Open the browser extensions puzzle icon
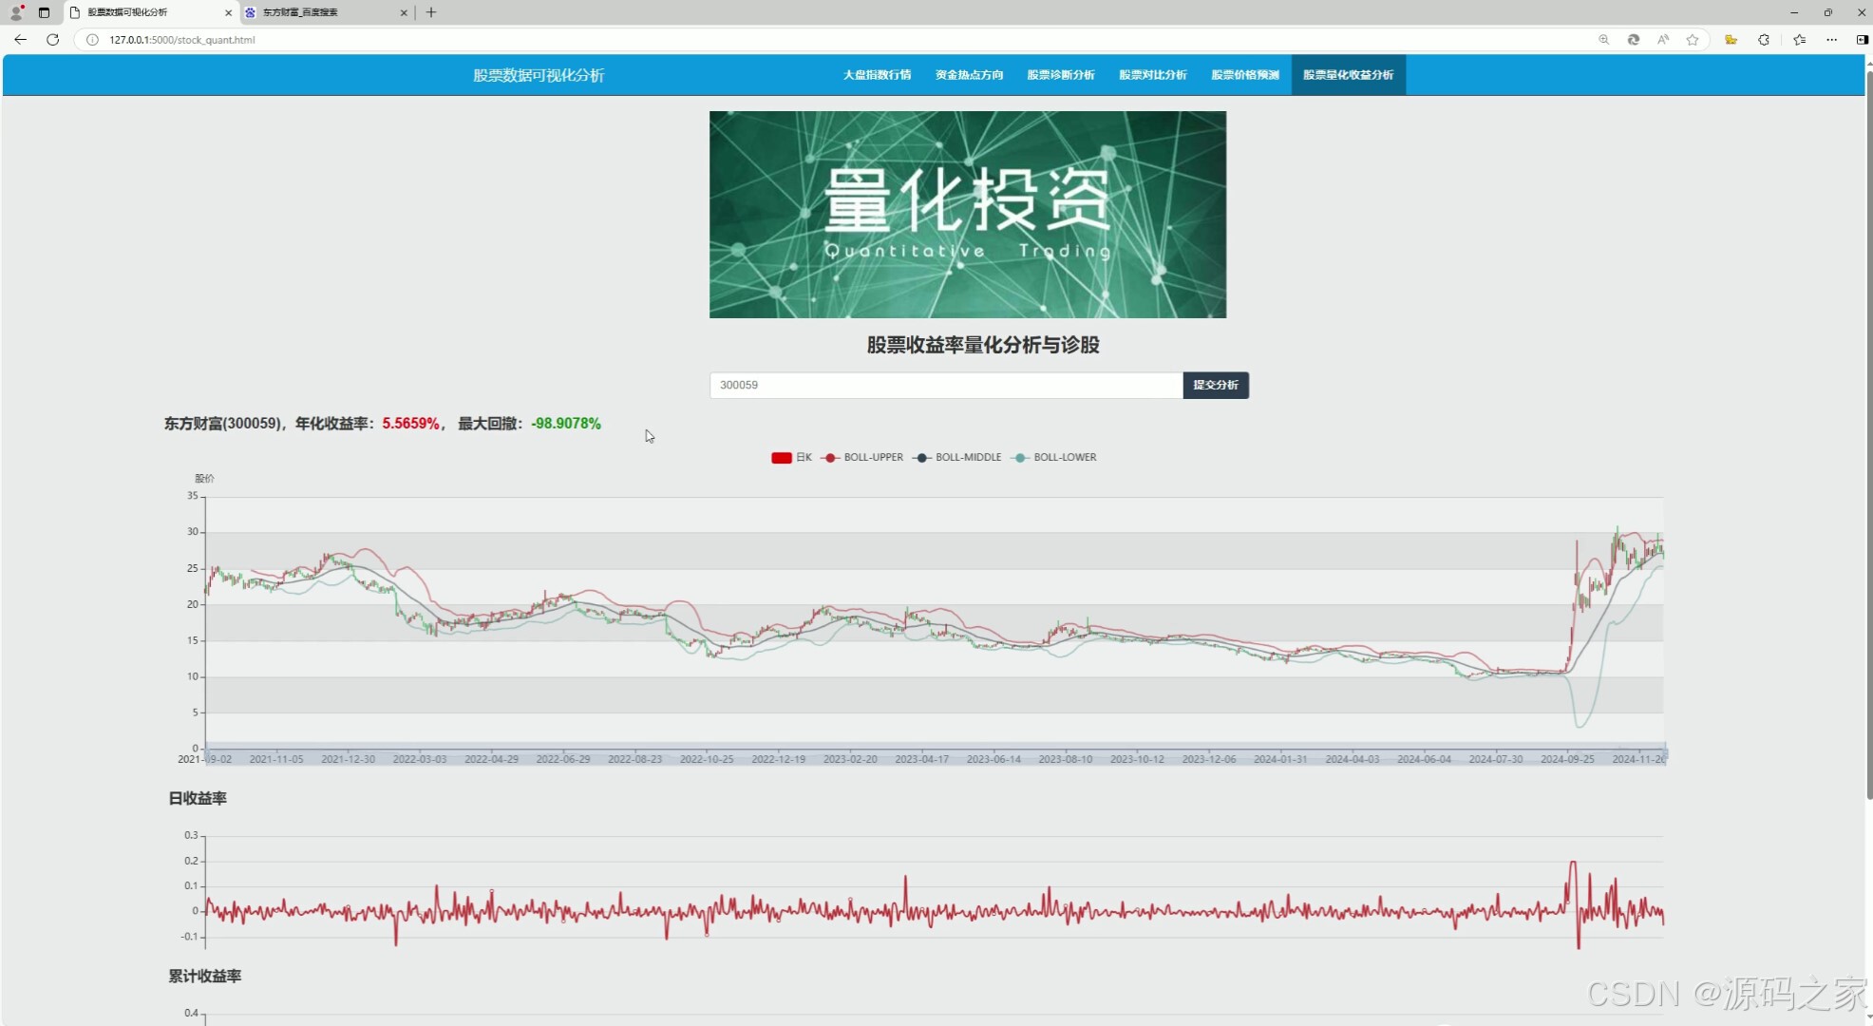The height and width of the screenshot is (1026, 1873). click(1764, 40)
